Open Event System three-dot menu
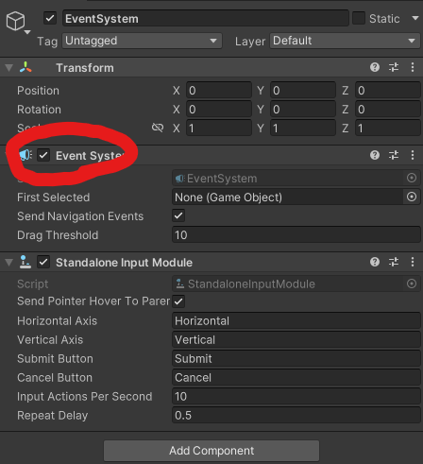The width and height of the screenshot is (423, 464). pyautogui.click(x=413, y=155)
